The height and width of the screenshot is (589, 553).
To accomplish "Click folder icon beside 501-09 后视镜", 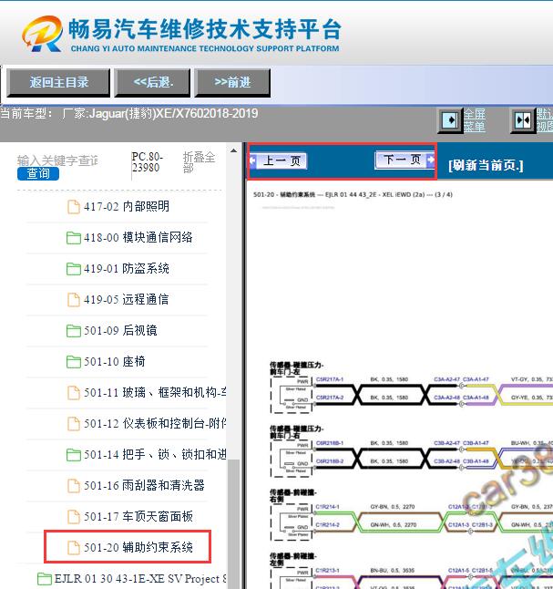I will 74,331.
